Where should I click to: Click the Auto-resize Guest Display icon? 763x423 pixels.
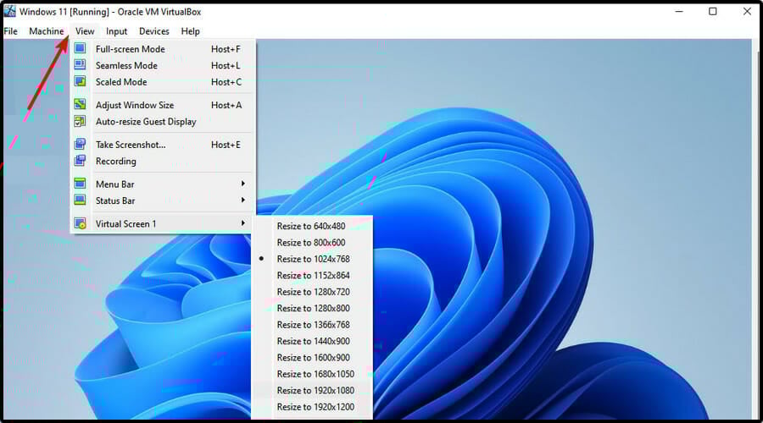(x=80, y=121)
